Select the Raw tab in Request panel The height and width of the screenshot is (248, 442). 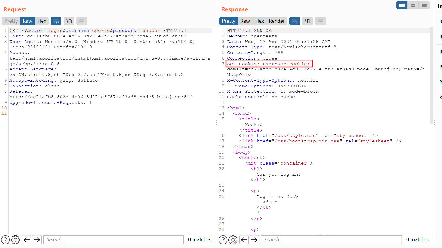tap(27, 21)
